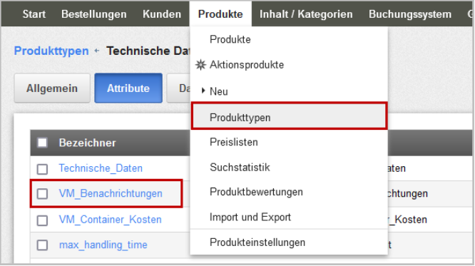Viewport: 475px width, 266px height.
Task: Select the VM_Container_Kosten row checkbox
Action: coord(42,220)
